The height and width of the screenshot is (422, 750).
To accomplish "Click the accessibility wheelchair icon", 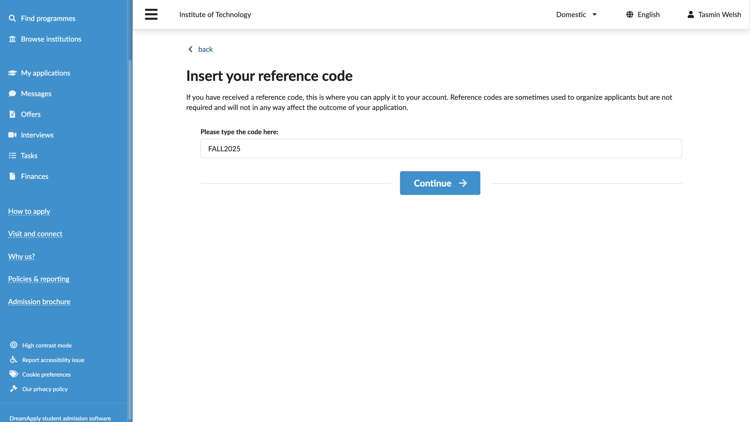I will point(14,360).
